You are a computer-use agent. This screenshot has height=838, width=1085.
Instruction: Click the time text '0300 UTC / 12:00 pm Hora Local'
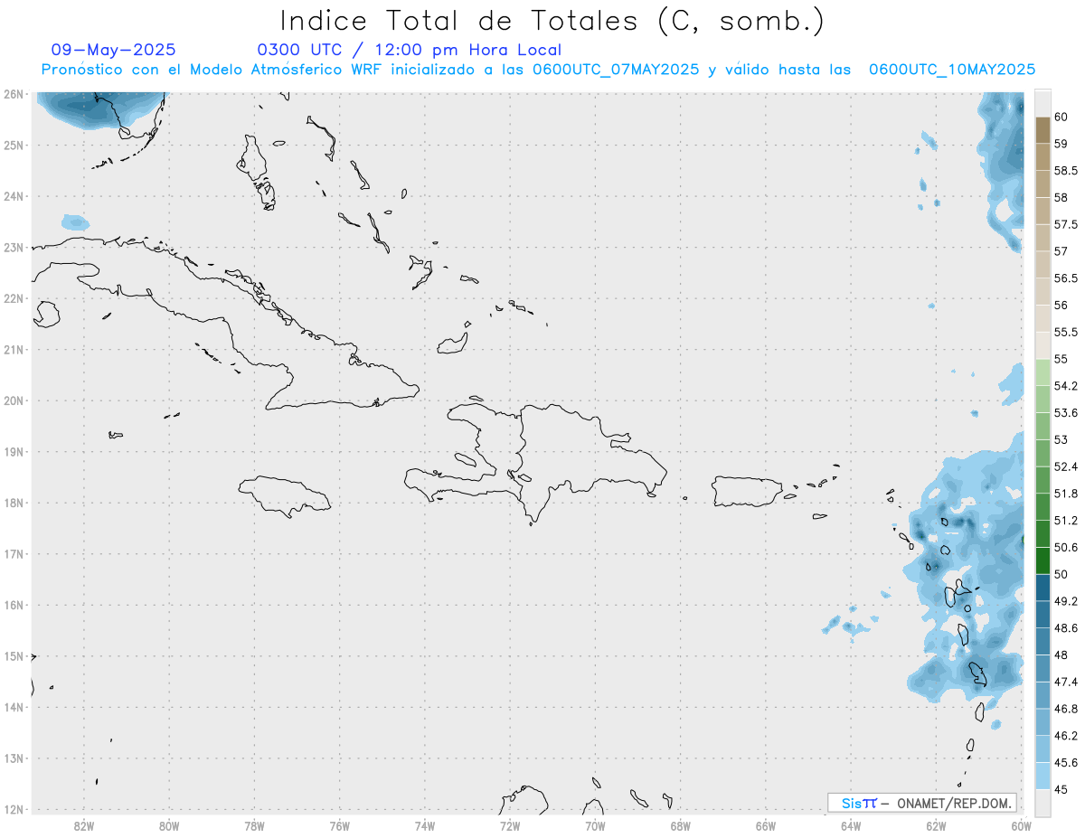click(x=410, y=50)
